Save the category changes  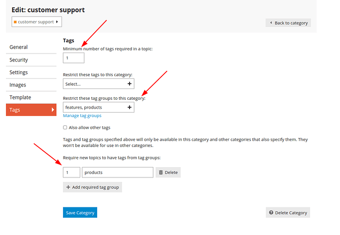click(80, 212)
